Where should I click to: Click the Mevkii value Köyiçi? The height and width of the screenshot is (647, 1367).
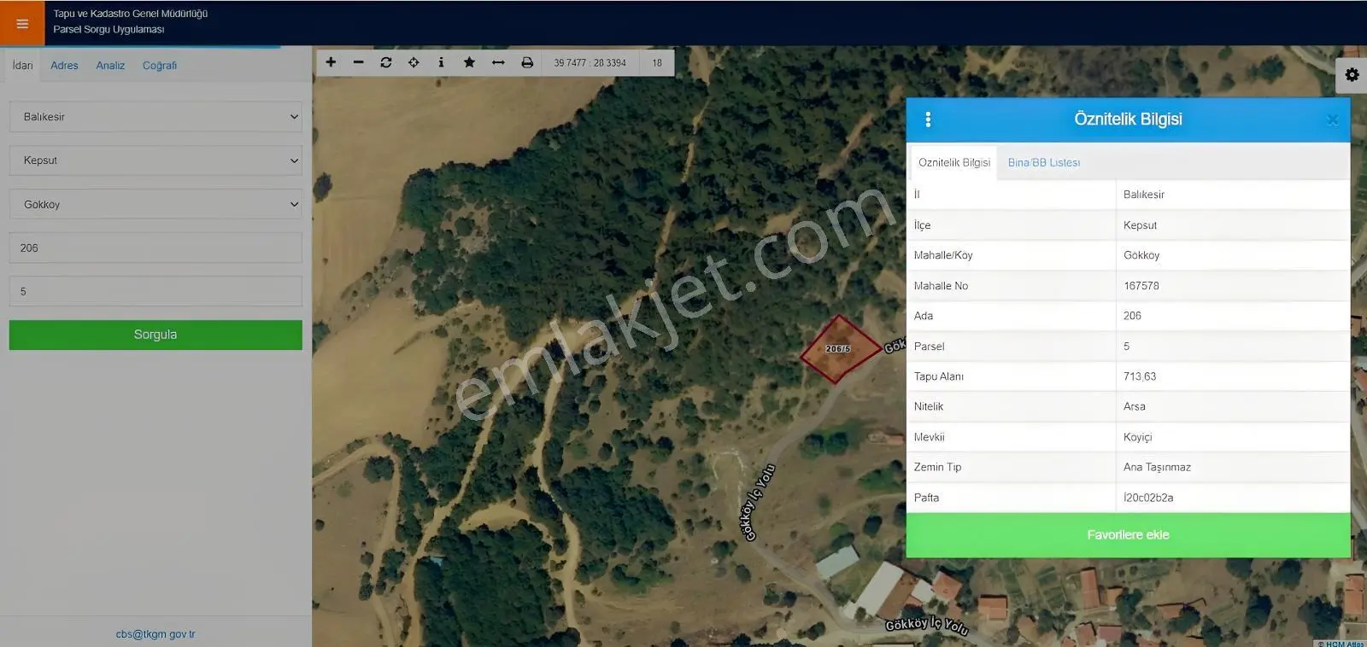coord(1138,437)
